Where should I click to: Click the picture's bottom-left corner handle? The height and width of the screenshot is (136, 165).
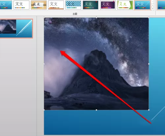click(44, 110)
